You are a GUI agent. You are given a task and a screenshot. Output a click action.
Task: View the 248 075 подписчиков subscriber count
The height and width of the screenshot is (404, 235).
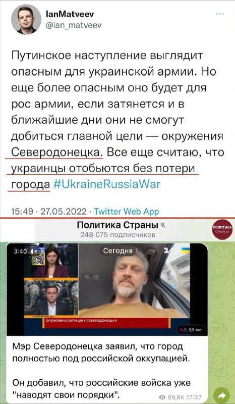117,235
